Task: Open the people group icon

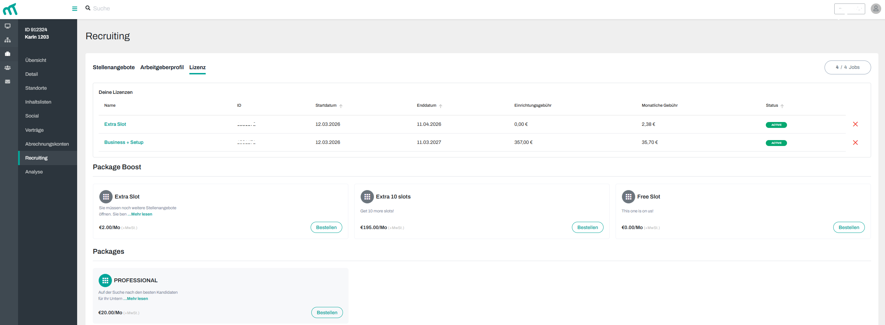Action: click(x=8, y=68)
